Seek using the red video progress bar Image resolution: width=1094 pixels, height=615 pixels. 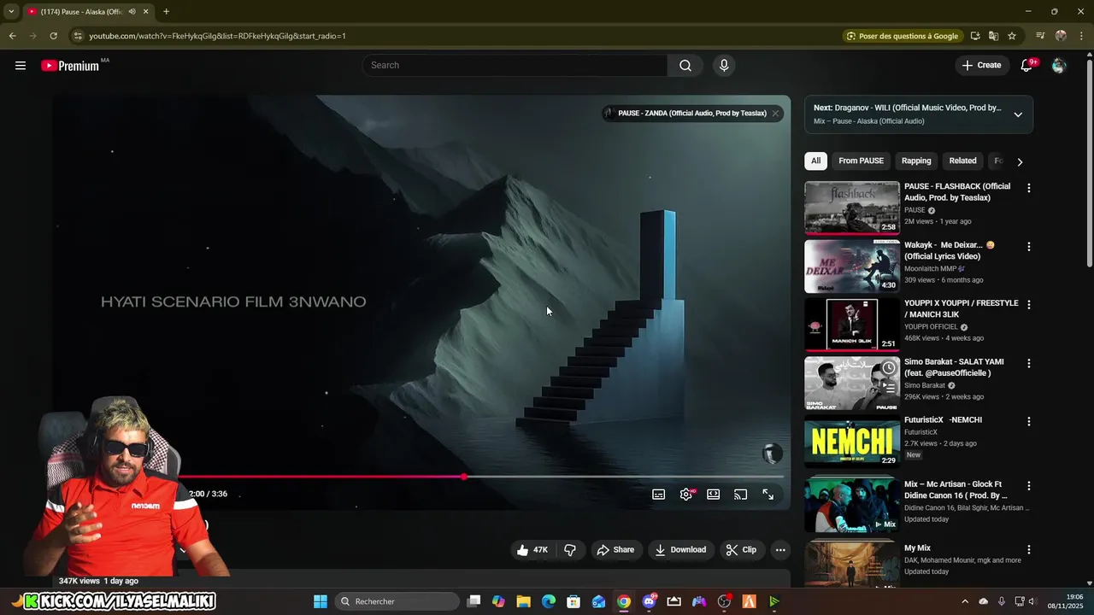[482, 477]
